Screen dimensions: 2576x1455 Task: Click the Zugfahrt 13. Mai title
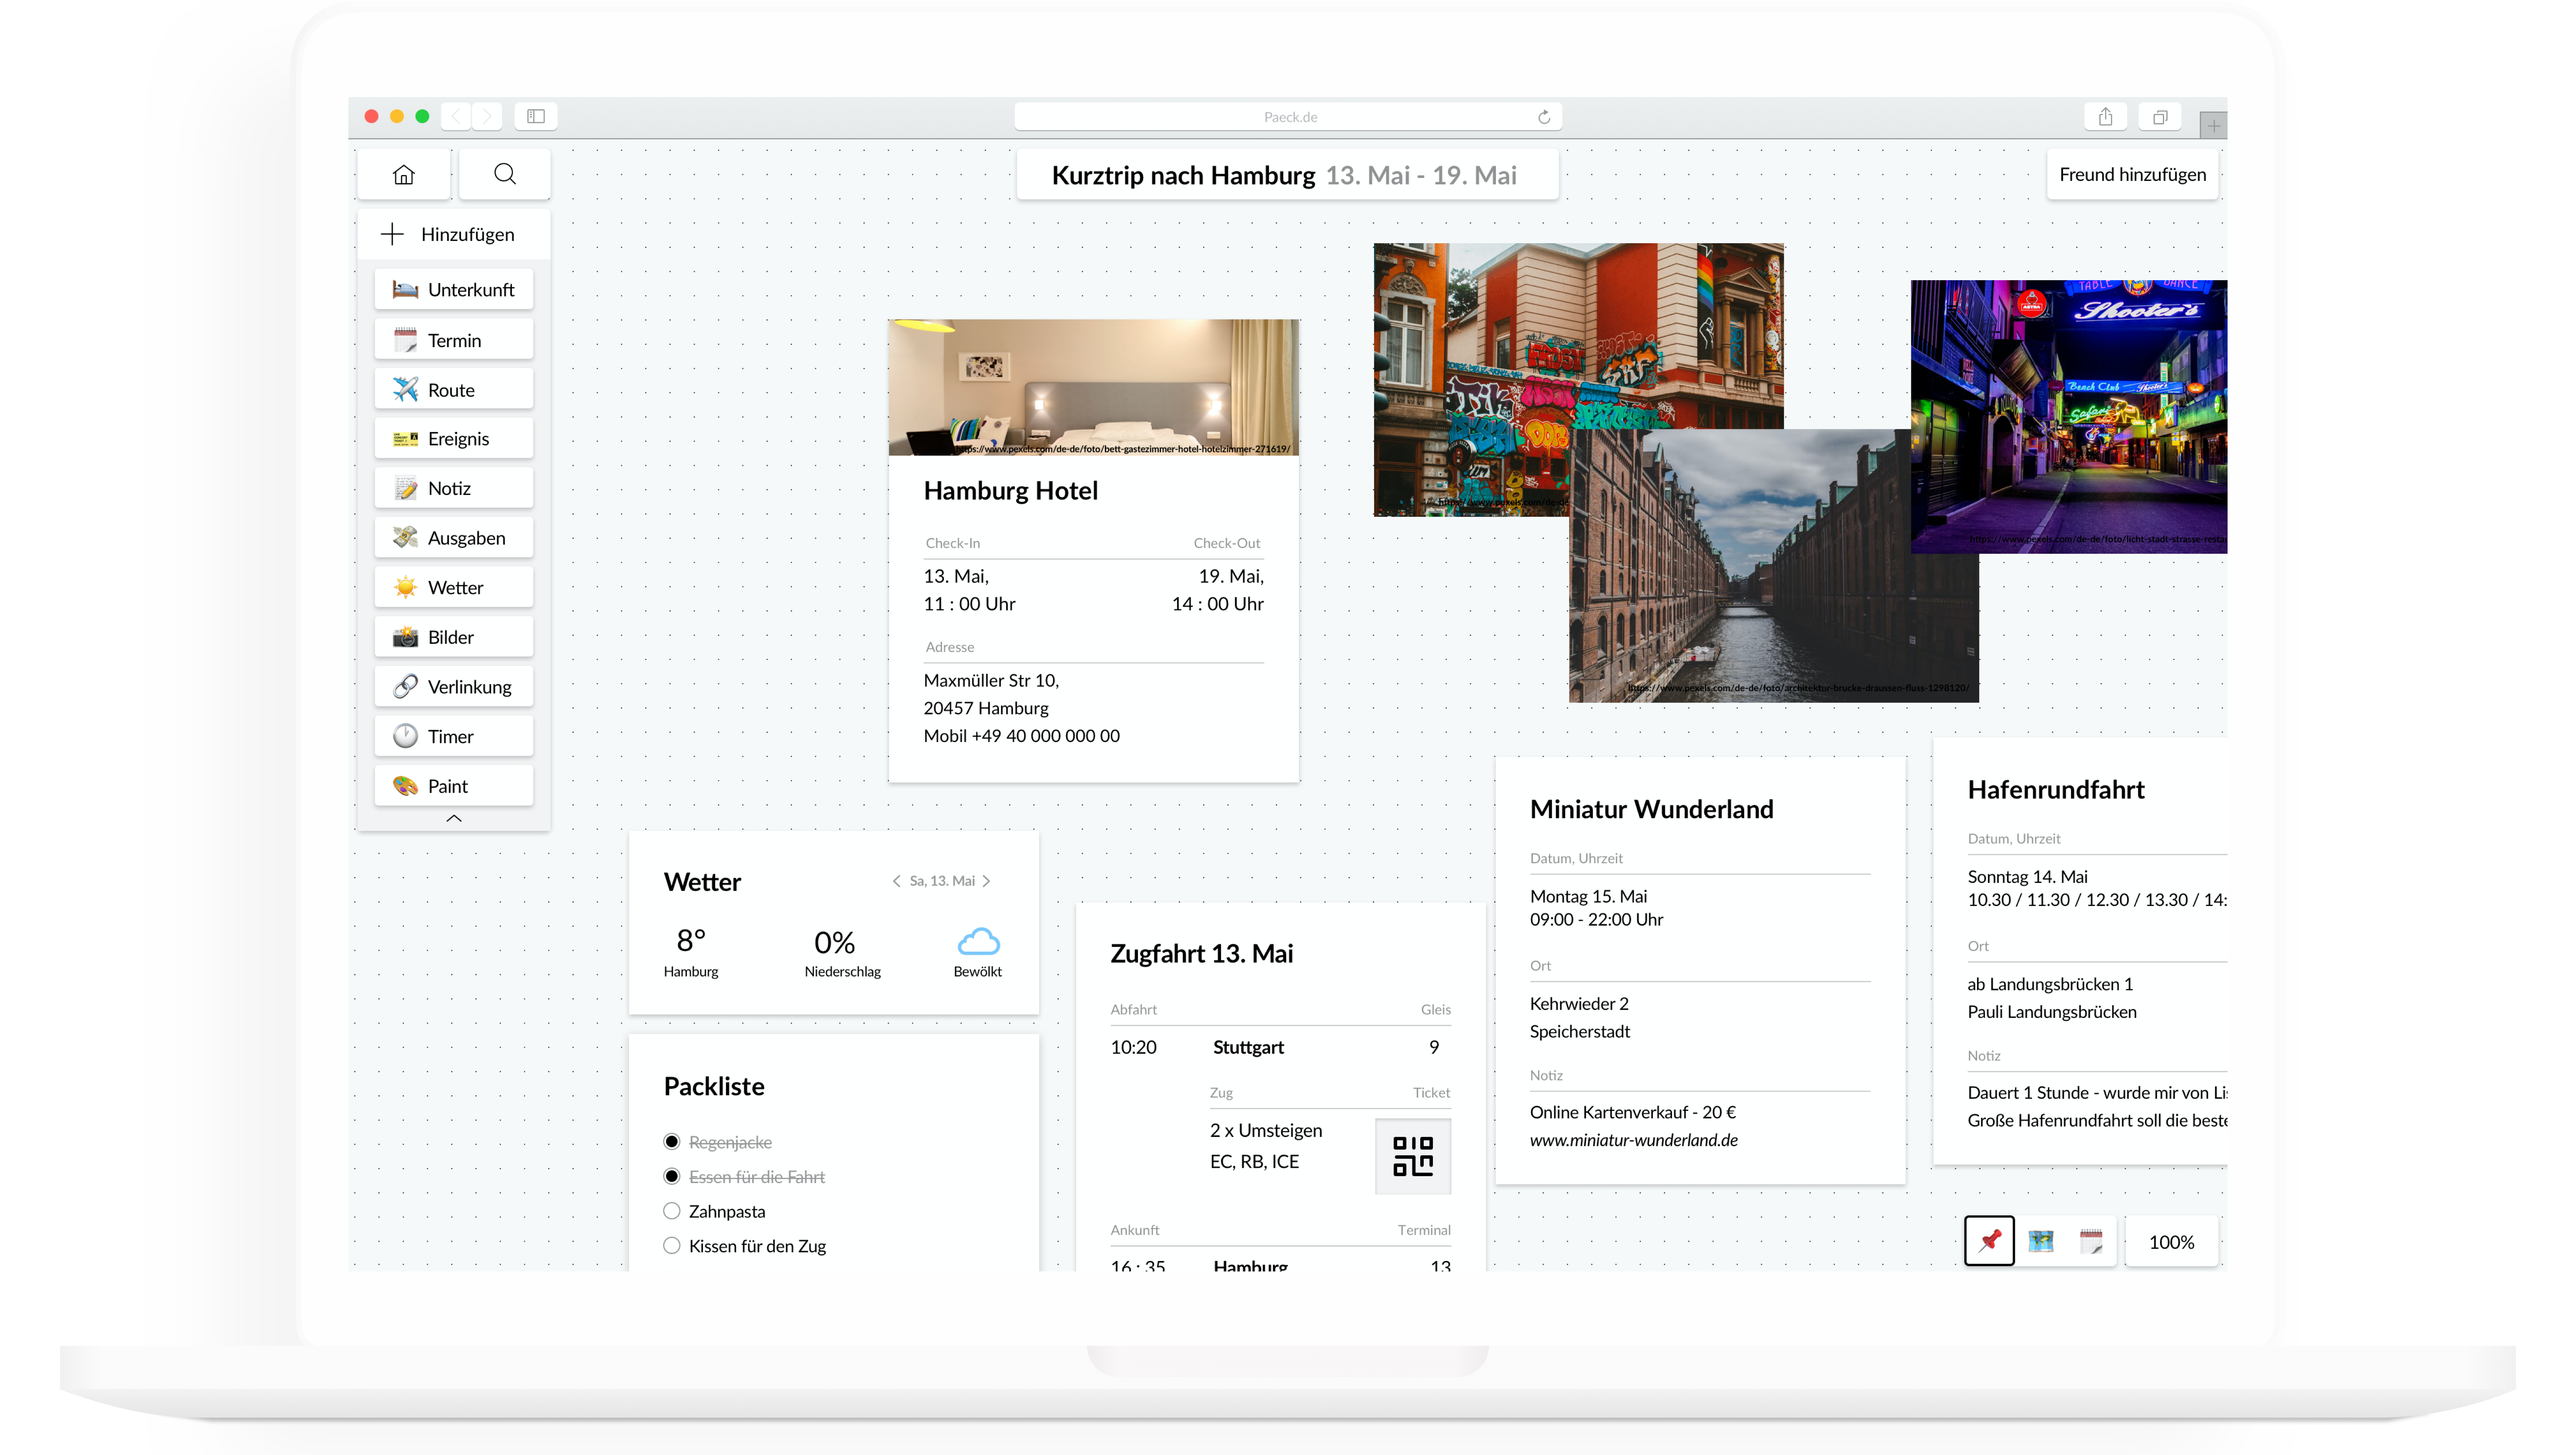tap(1202, 954)
